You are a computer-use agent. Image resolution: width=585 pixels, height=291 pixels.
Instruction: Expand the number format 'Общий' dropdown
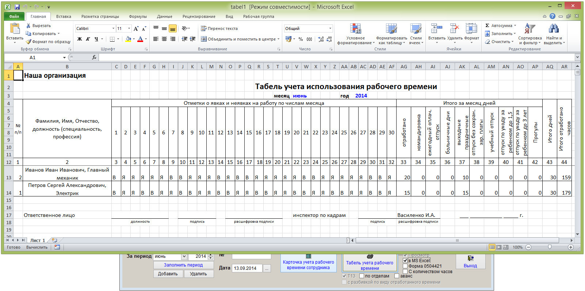click(330, 28)
